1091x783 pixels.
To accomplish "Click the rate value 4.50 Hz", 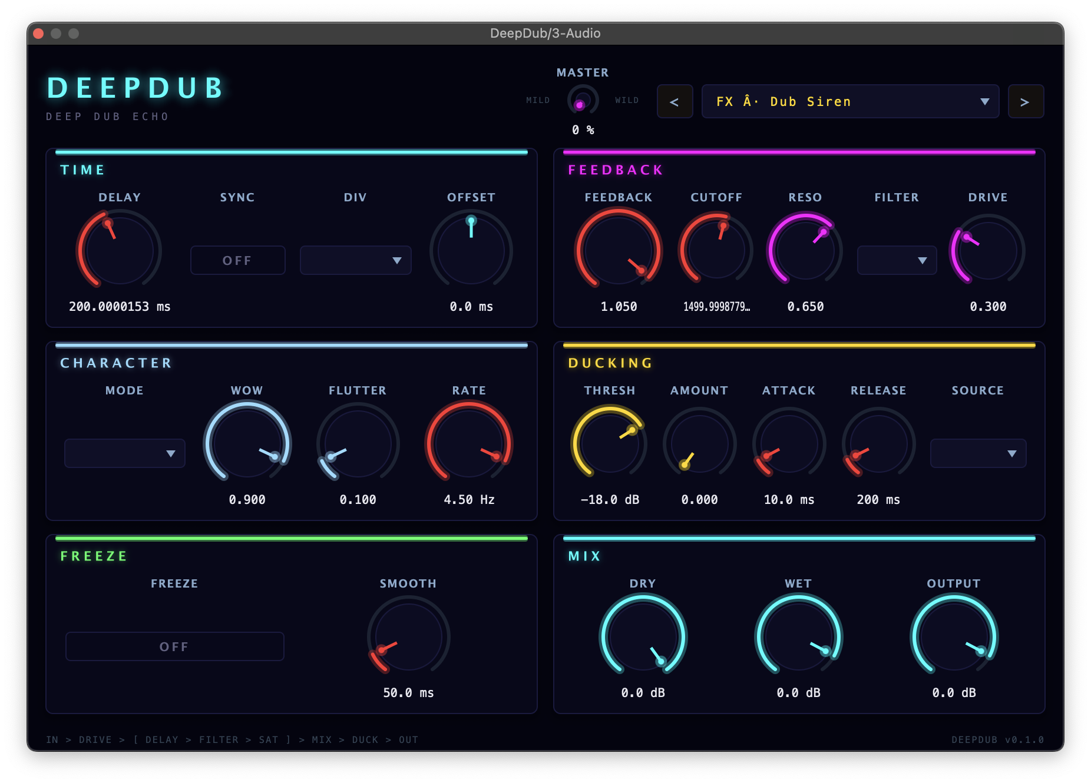I will [469, 500].
